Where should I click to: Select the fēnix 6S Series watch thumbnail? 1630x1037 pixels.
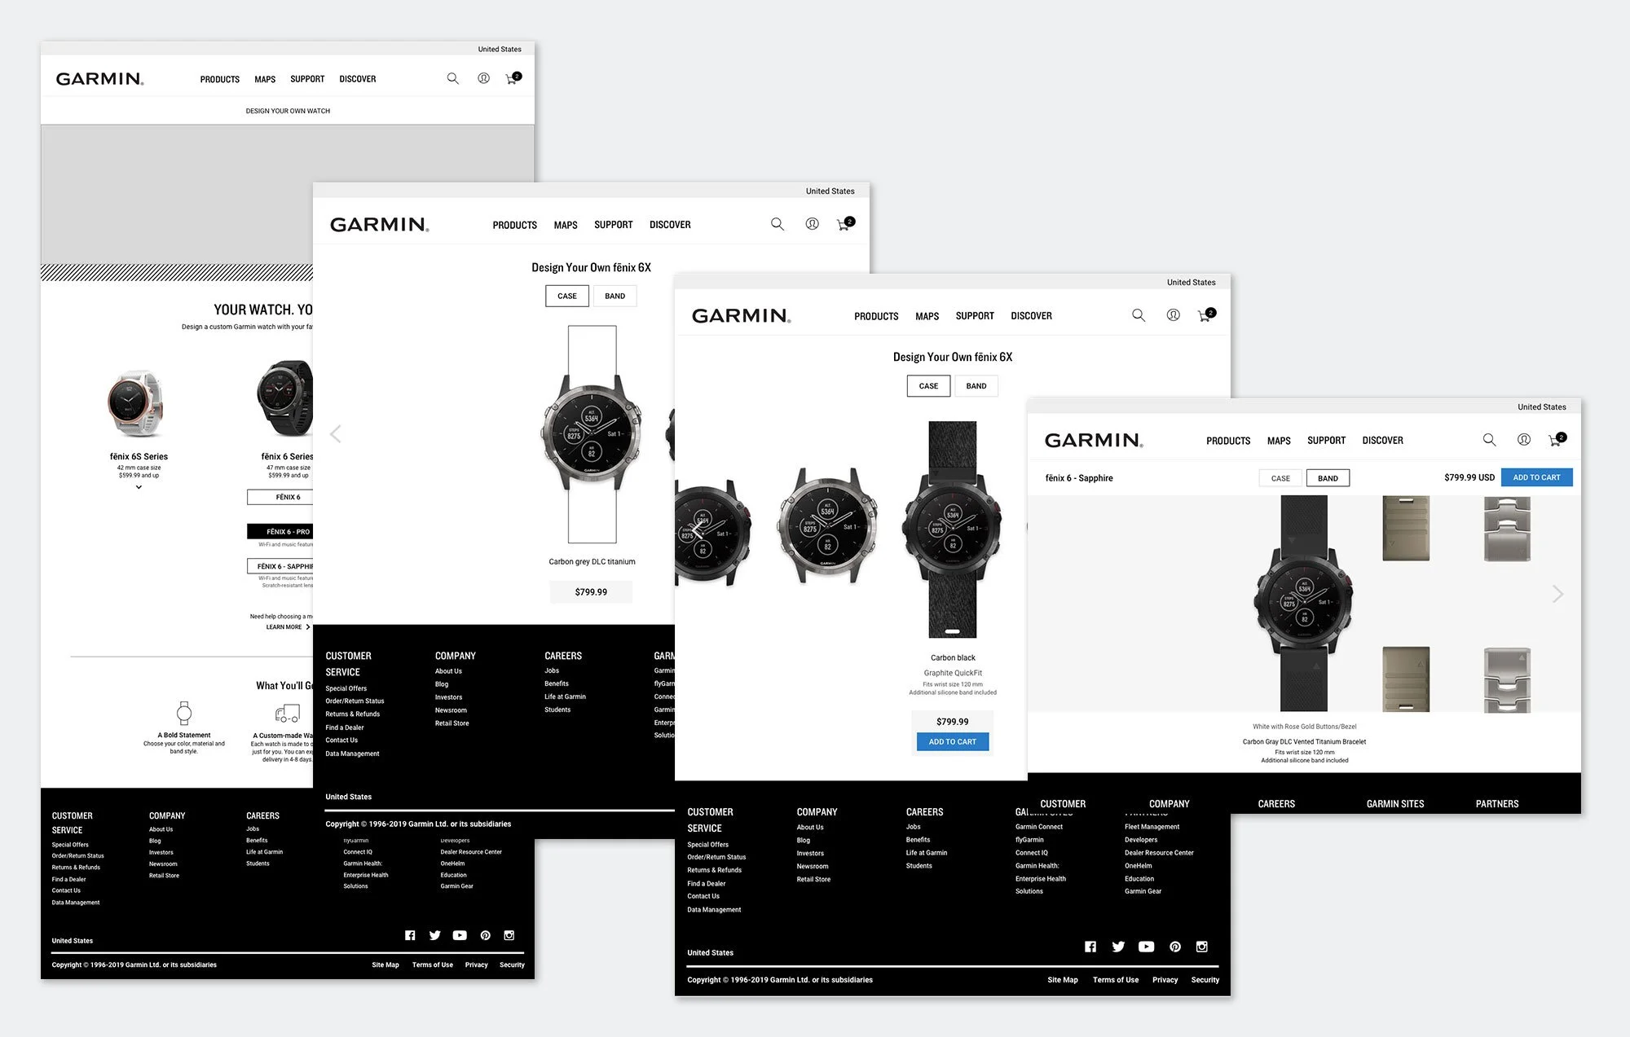[136, 404]
